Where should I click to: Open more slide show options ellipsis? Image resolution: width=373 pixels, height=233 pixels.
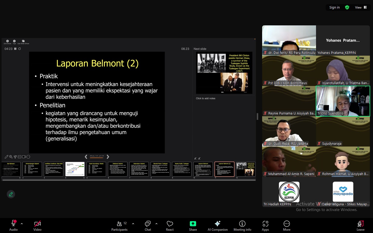point(28,157)
